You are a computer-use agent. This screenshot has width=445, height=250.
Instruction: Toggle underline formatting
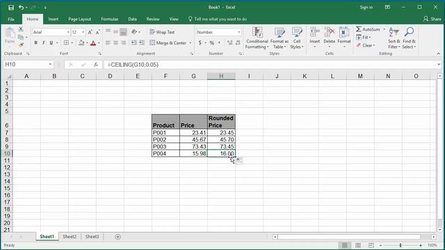[51, 43]
